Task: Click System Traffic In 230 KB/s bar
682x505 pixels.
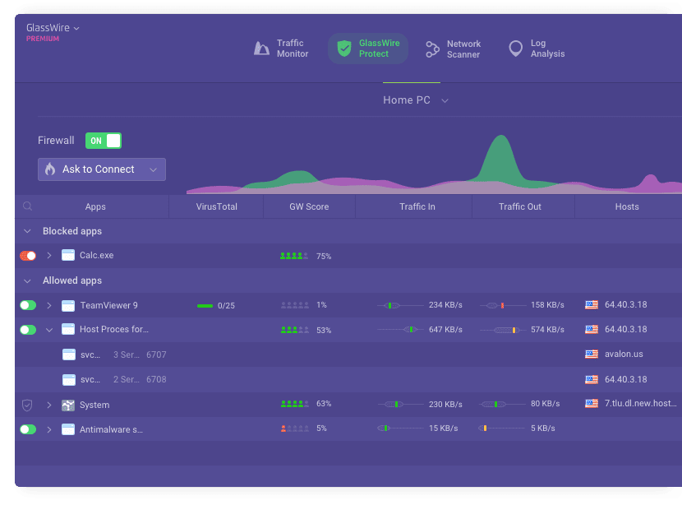Action: (400, 405)
